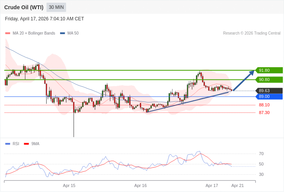The width and height of the screenshot is (284, 192).
Task: Toggle the MA 50 legend label
Action: coord(73,33)
